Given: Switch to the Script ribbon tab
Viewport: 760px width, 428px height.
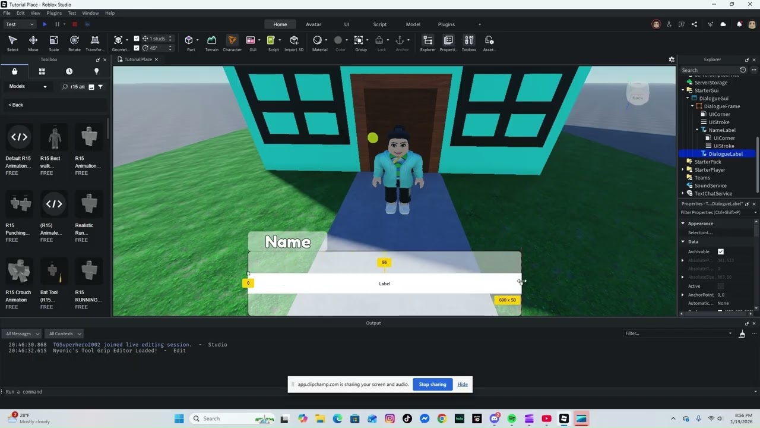Looking at the screenshot, I should 380,24.
